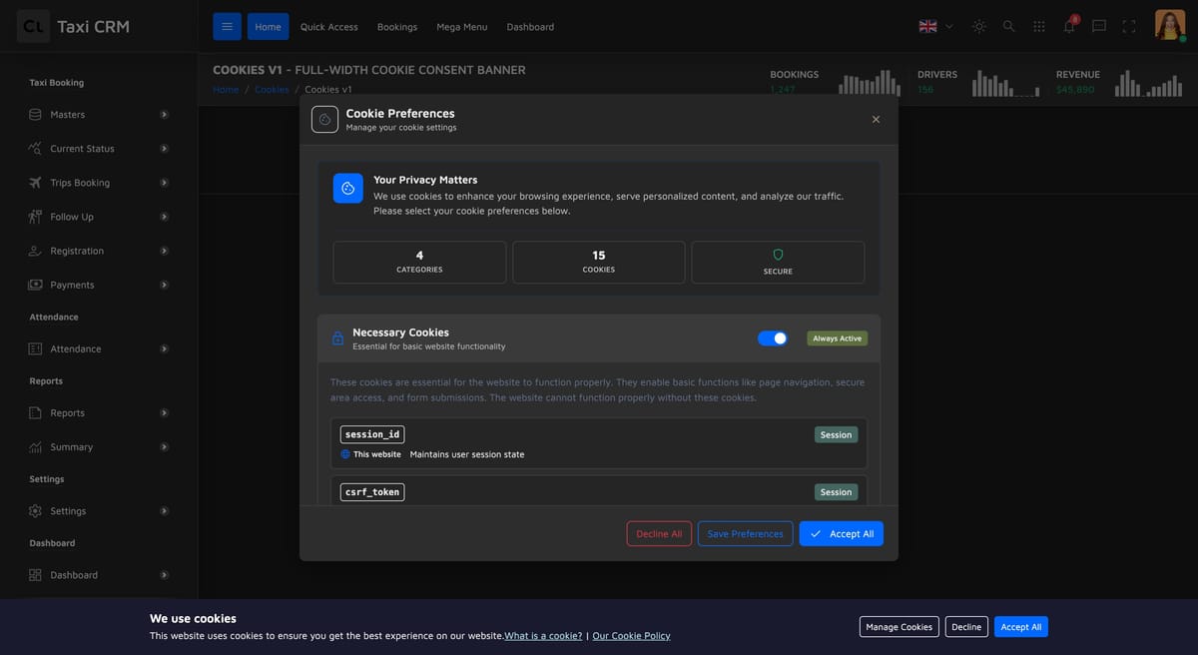Screen dimensions: 1198x655
Task: Click Accept All in dialog footer
Action: tap(842, 533)
